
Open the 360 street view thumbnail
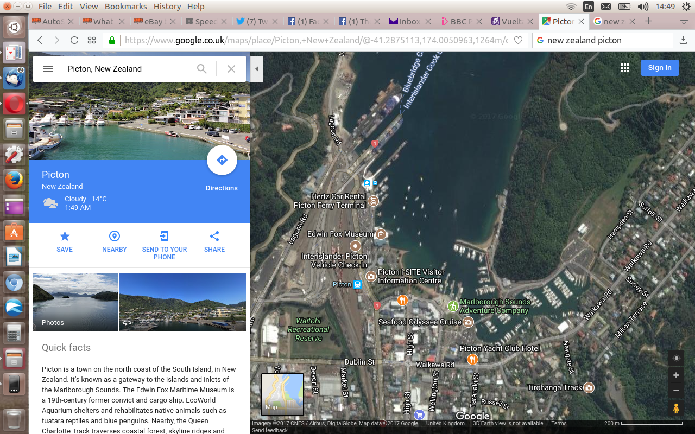click(182, 302)
